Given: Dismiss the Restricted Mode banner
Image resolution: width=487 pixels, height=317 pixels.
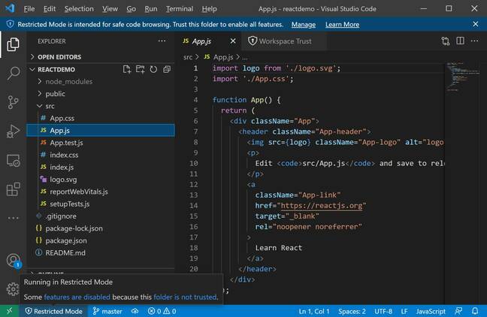Looking at the screenshot, I should 476,24.
